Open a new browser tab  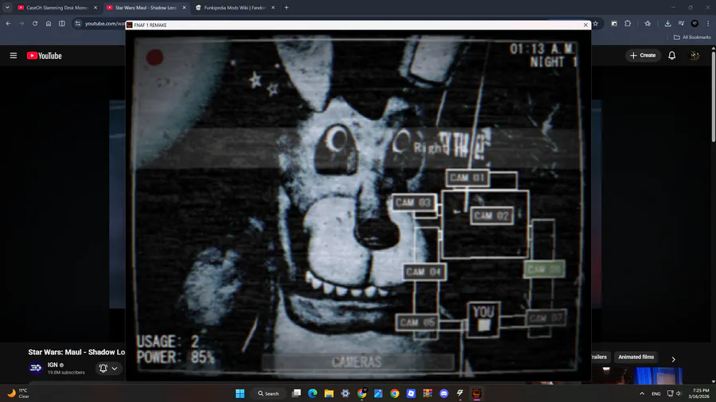click(x=286, y=8)
